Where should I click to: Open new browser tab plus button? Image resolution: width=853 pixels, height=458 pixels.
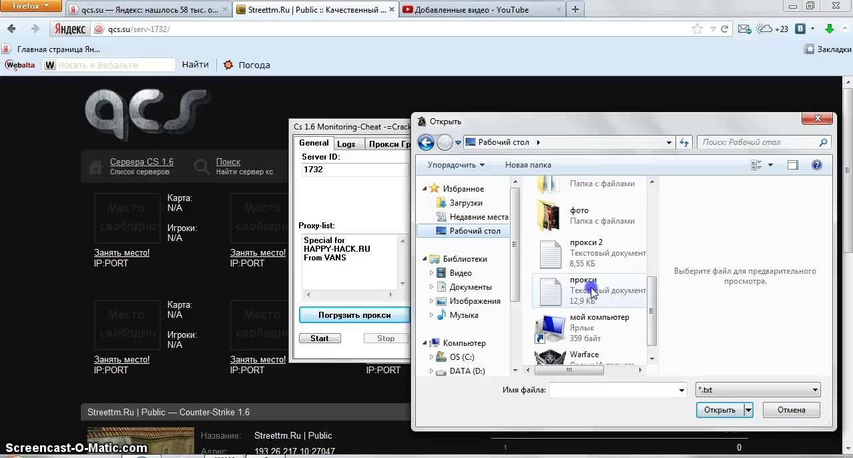(575, 9)
